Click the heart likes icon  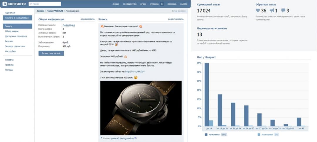click(258, 11)
